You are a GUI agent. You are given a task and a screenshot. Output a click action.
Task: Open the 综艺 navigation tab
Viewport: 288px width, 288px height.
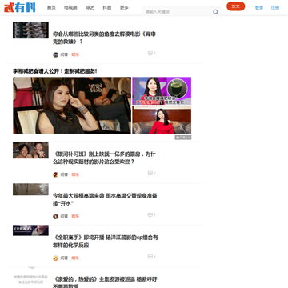tap(90, 8)
